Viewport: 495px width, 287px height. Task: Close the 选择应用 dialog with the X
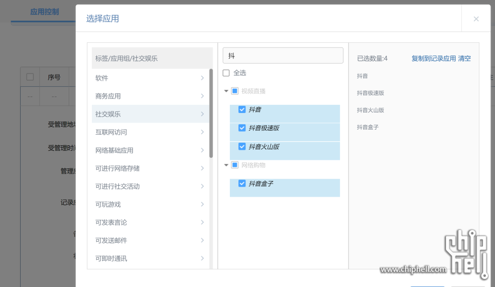[476, 19]
